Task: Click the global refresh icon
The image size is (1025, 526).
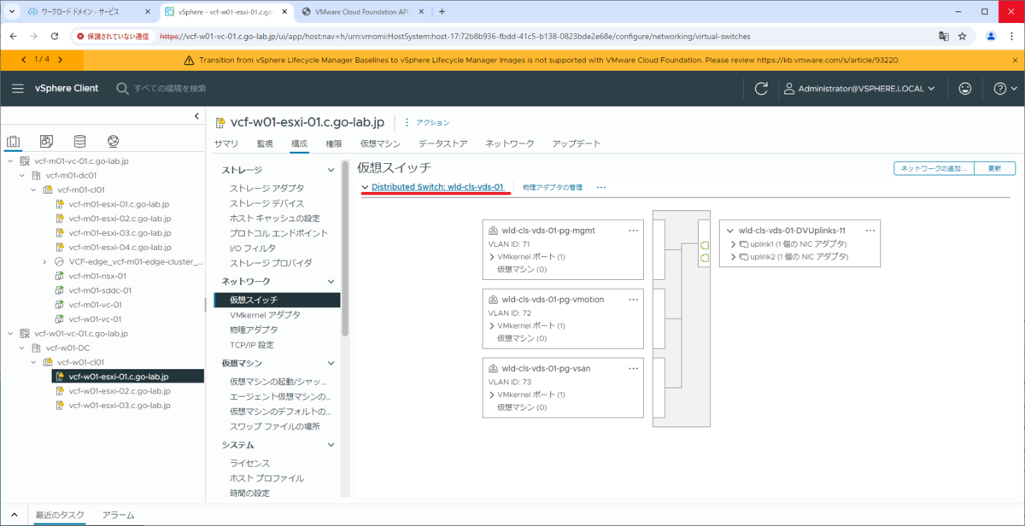Action: pyautogui.click(x=761, y=88)
